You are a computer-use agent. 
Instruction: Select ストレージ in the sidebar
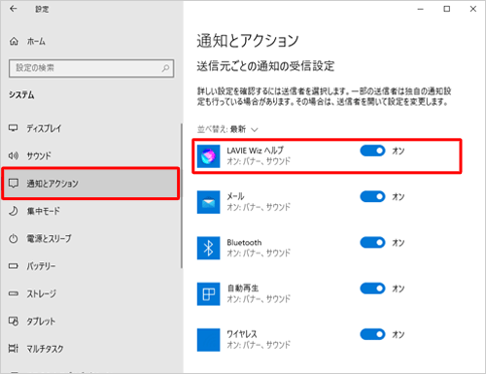(90, 293)
